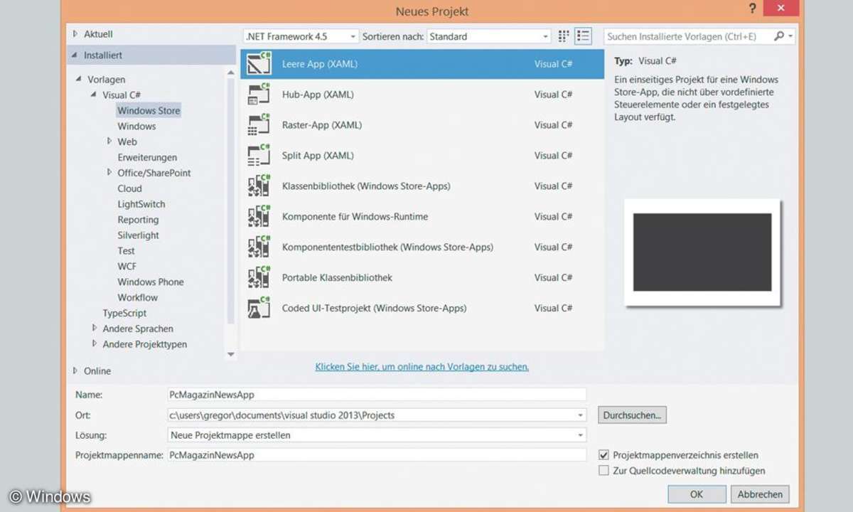Click the Split App (XAML) template icon
Image resolution: width=853 pixels, height=512 pixels.
click(x=259, y=155)
